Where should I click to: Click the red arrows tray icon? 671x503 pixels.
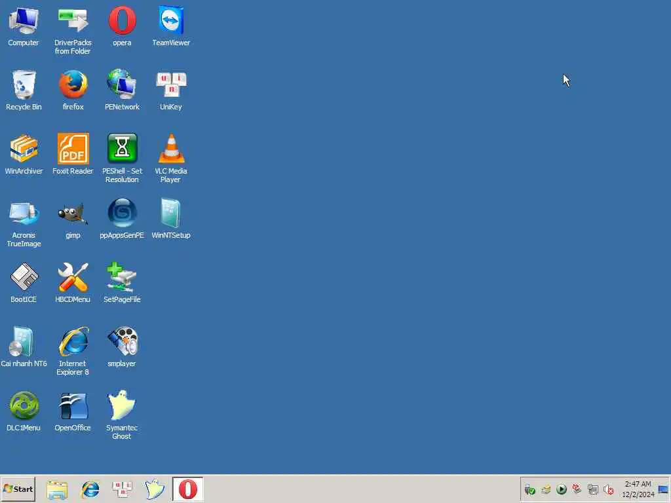point(577,489)
